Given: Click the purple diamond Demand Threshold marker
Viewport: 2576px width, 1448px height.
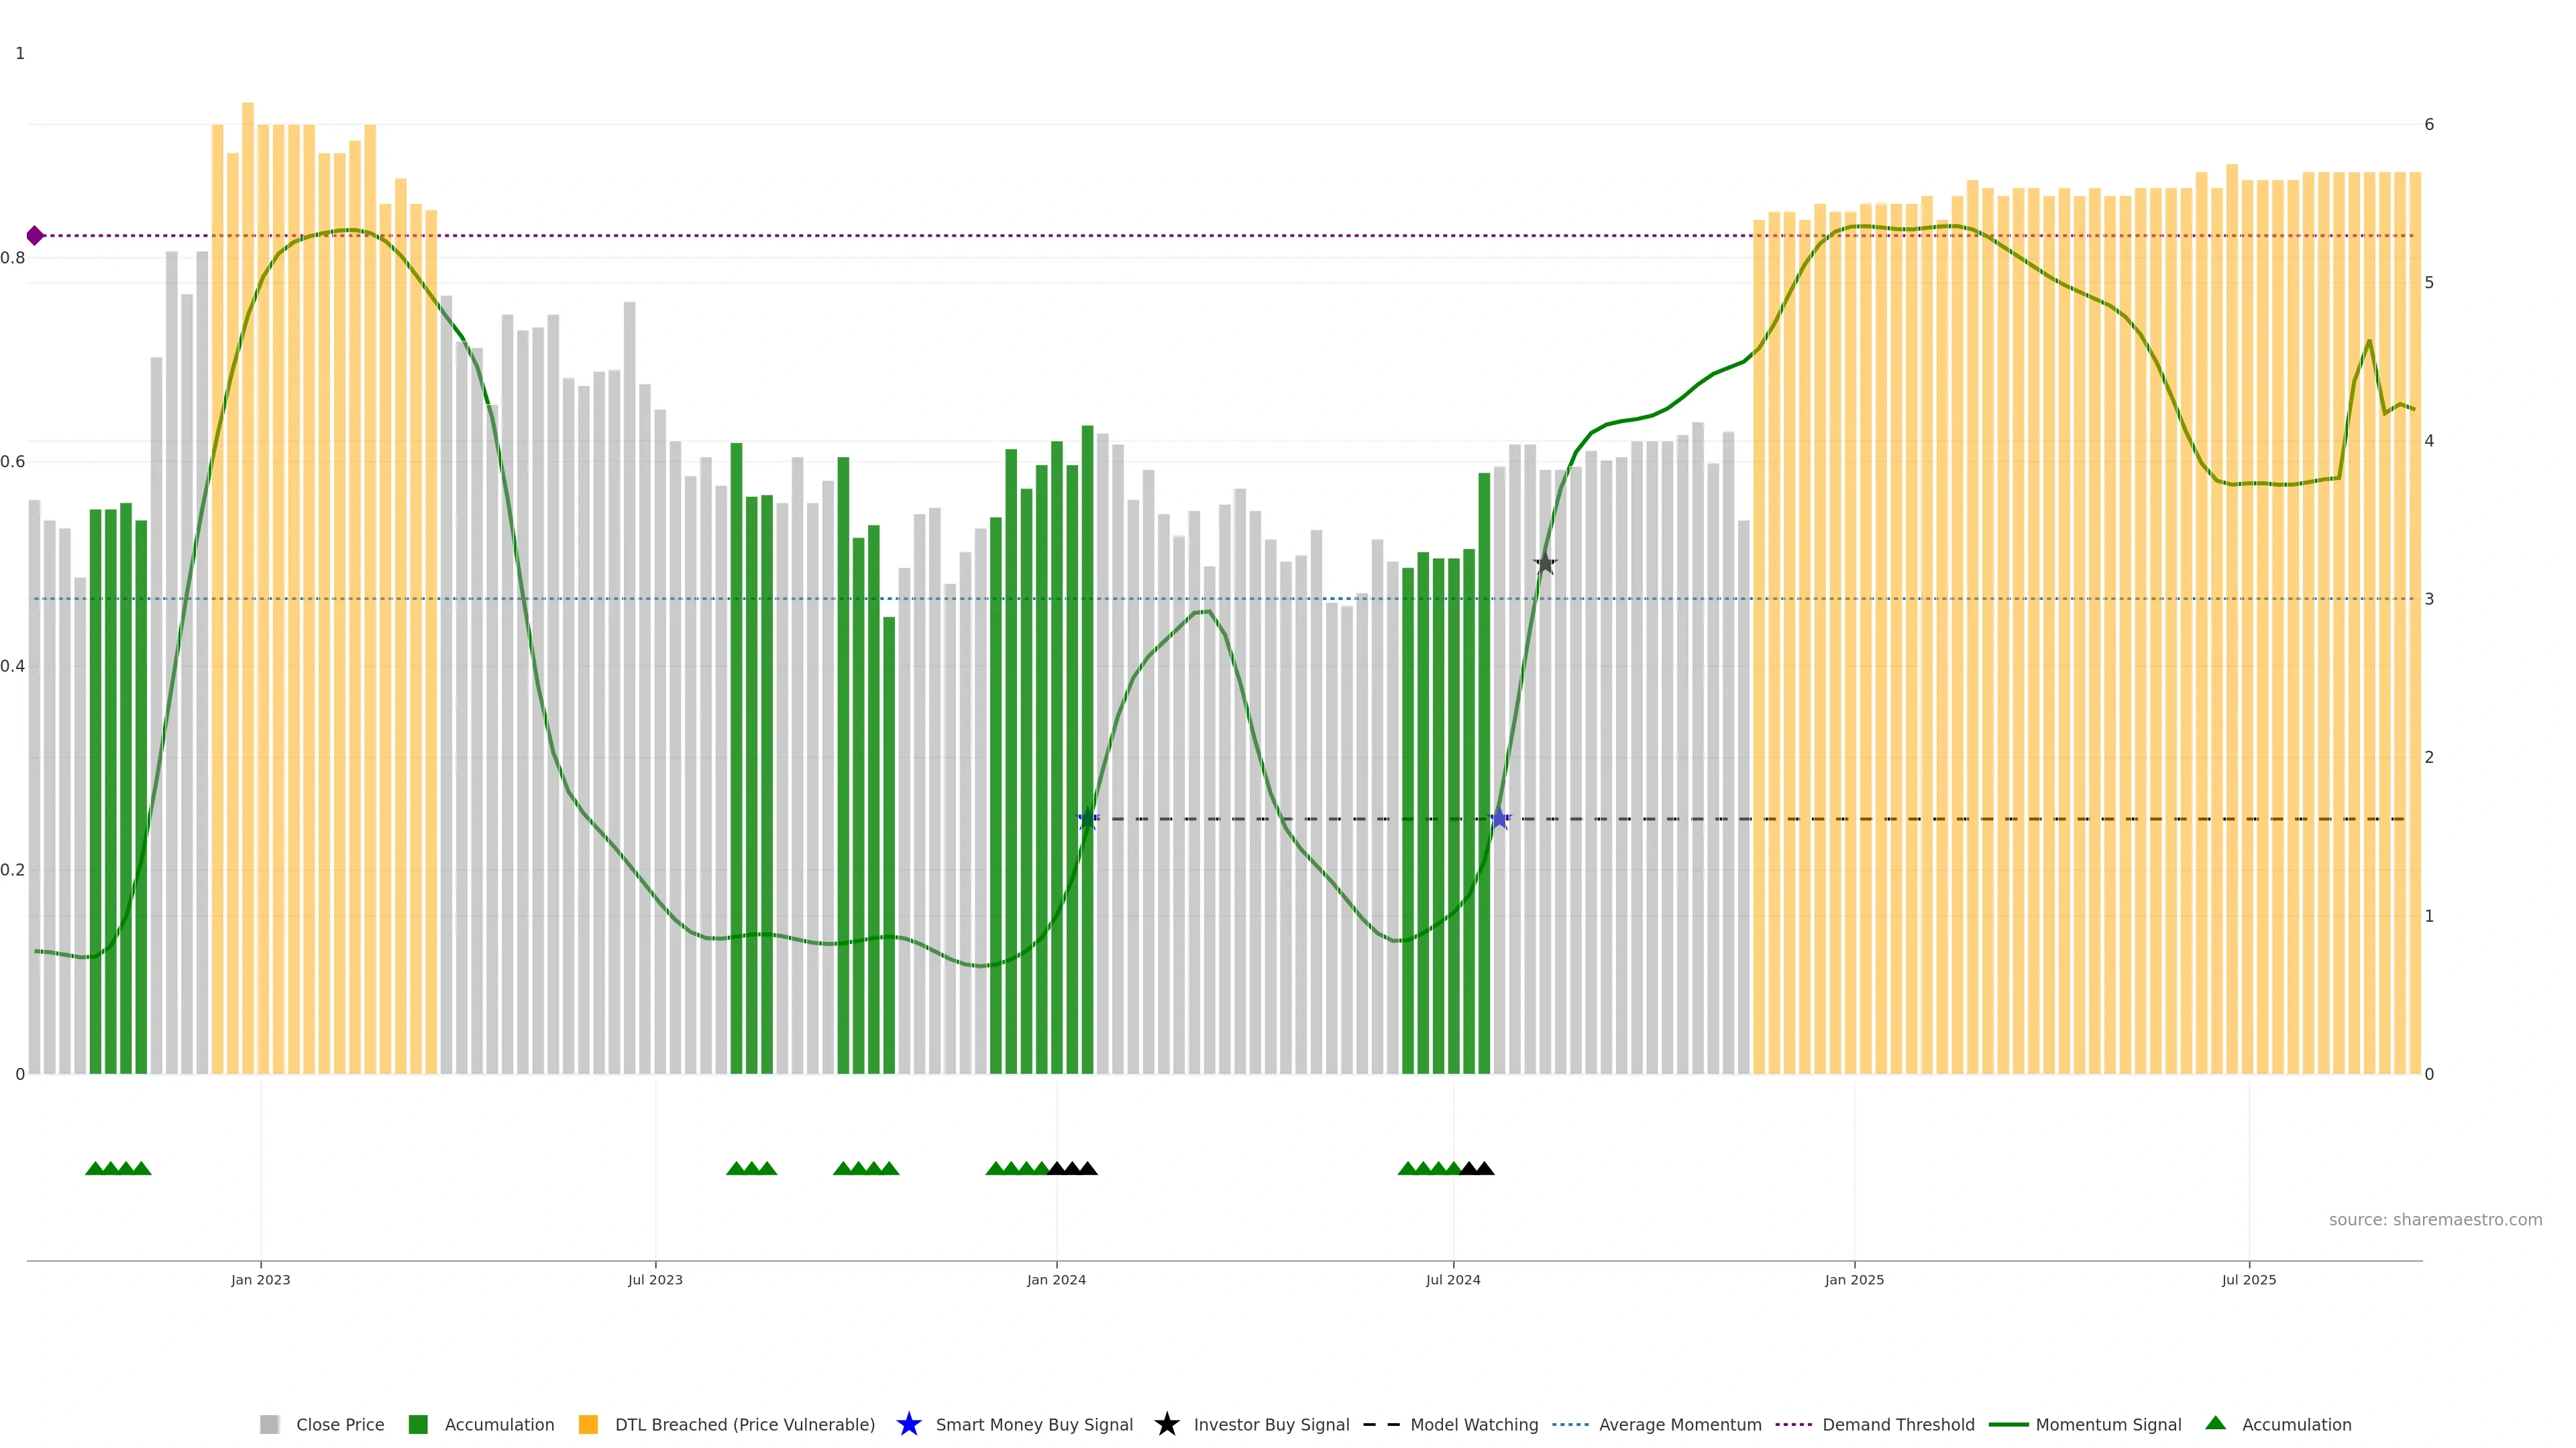Looking at the screenshot, I should [35, 236].
